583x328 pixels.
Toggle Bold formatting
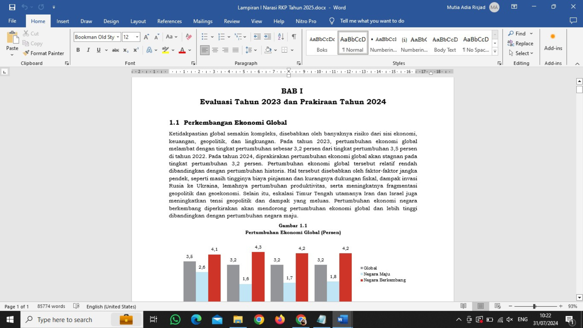[x=78, y=50]
